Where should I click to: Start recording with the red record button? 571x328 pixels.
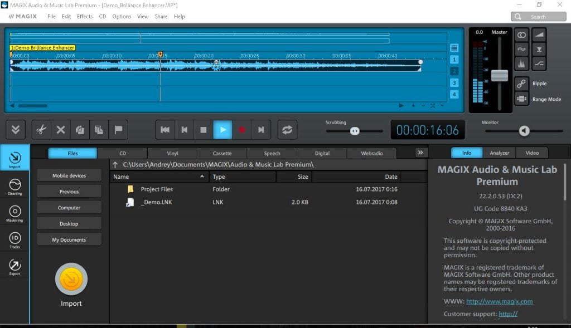[x=242, y=129]
